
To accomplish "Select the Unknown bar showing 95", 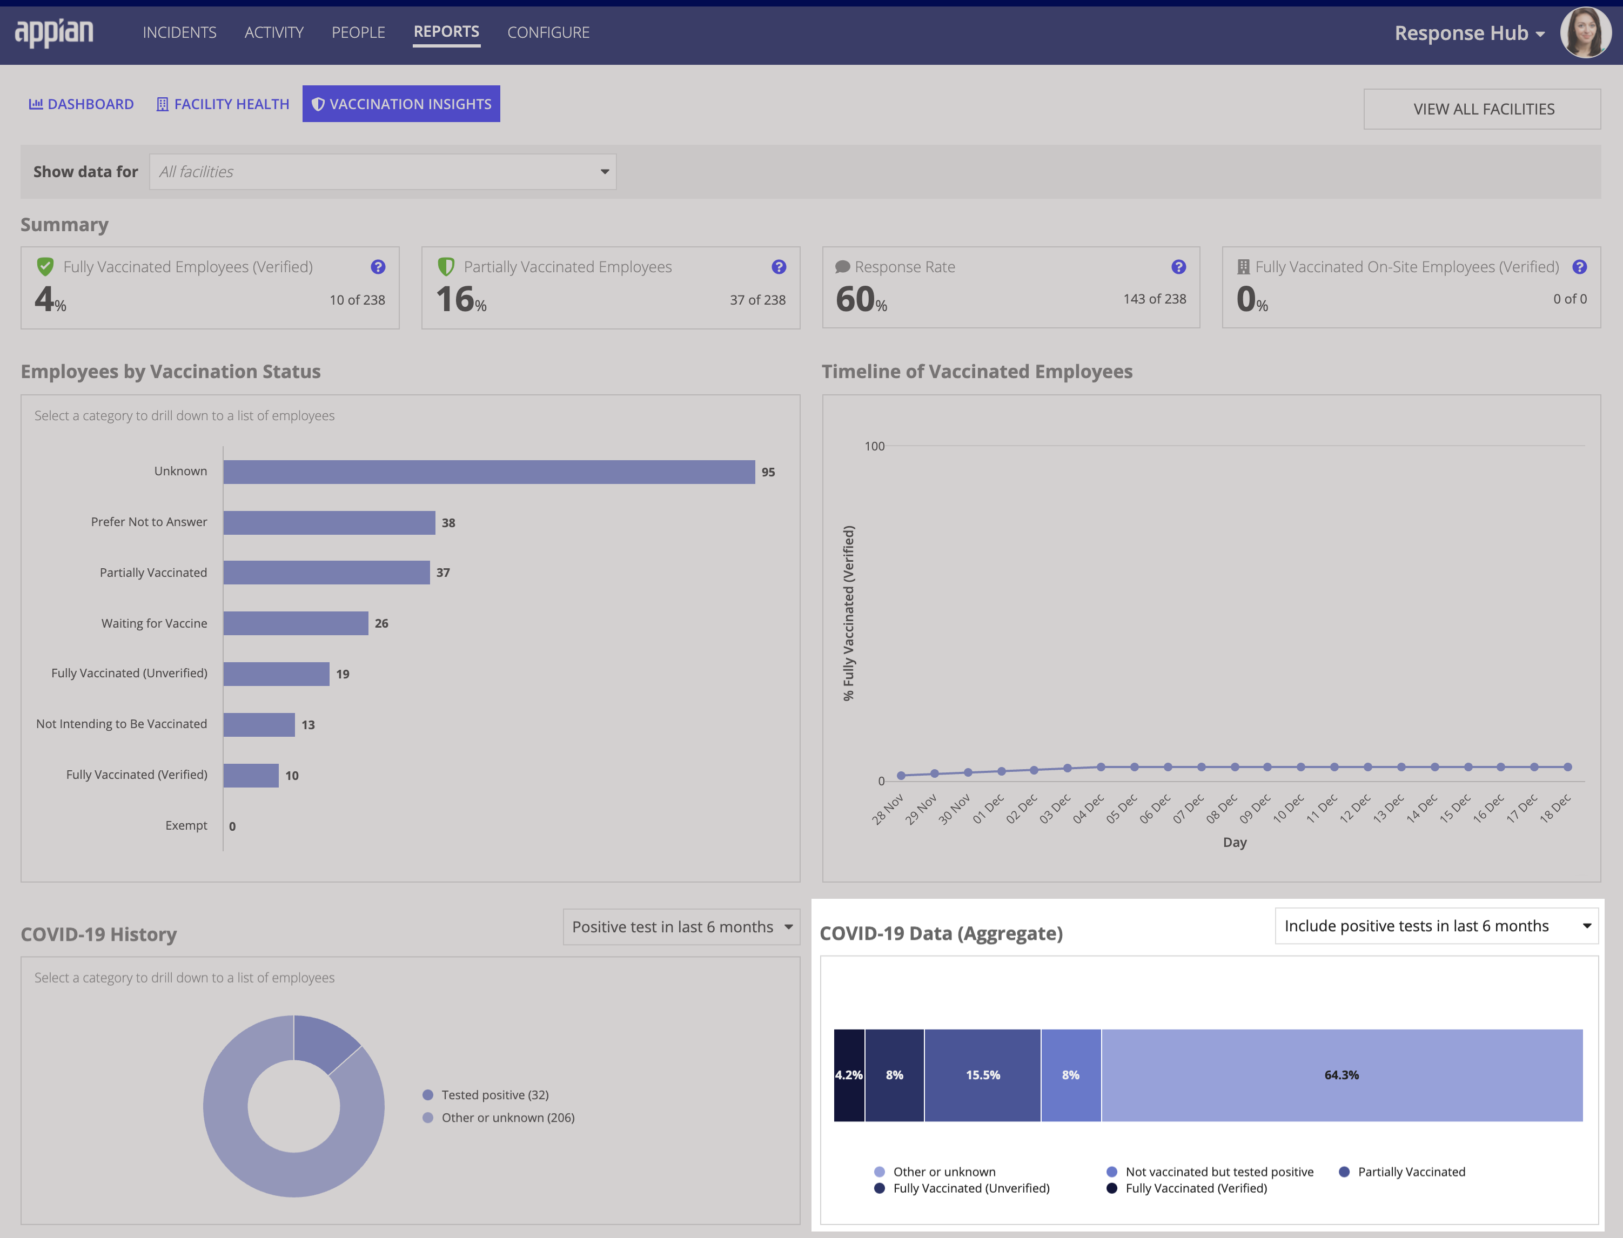I will tap(488, 472).
